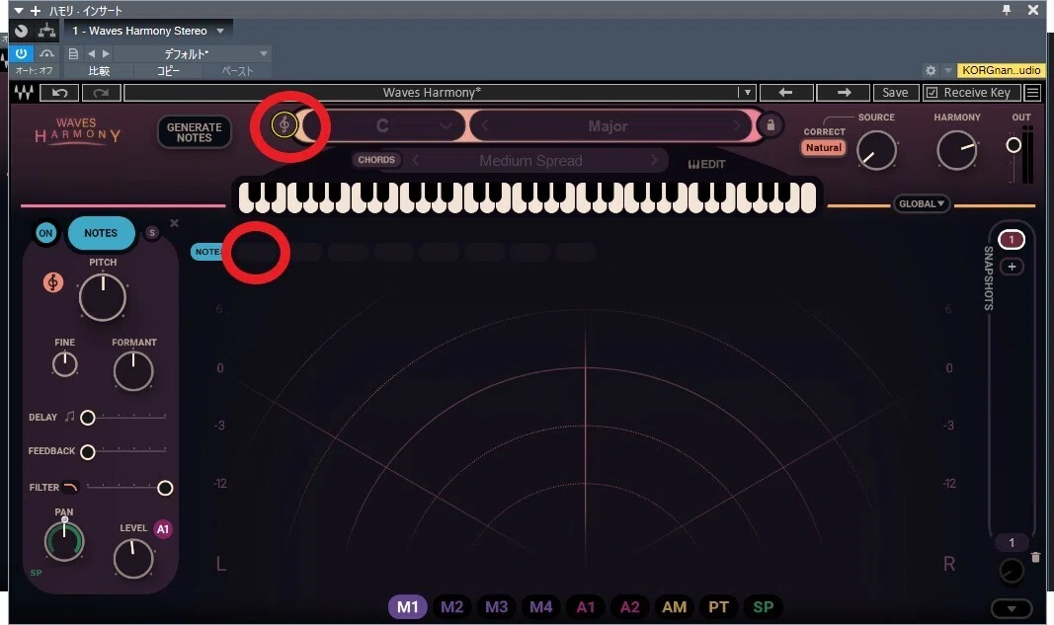Click the 比較 compare button
The width and height of the screenshot is (1054, 625).
click(99, 70)
